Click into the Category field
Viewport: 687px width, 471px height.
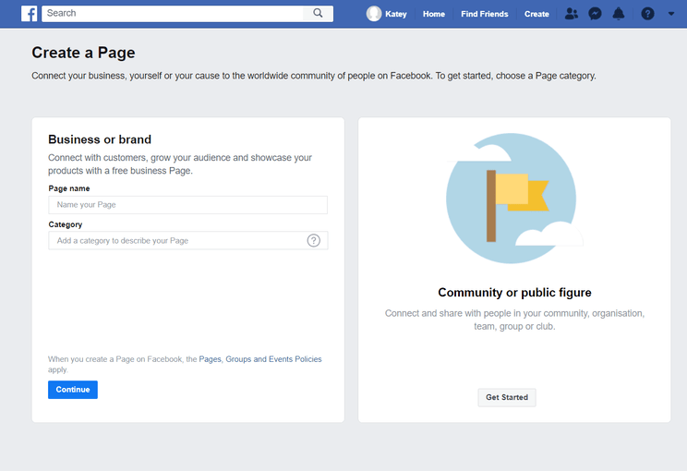188,240
